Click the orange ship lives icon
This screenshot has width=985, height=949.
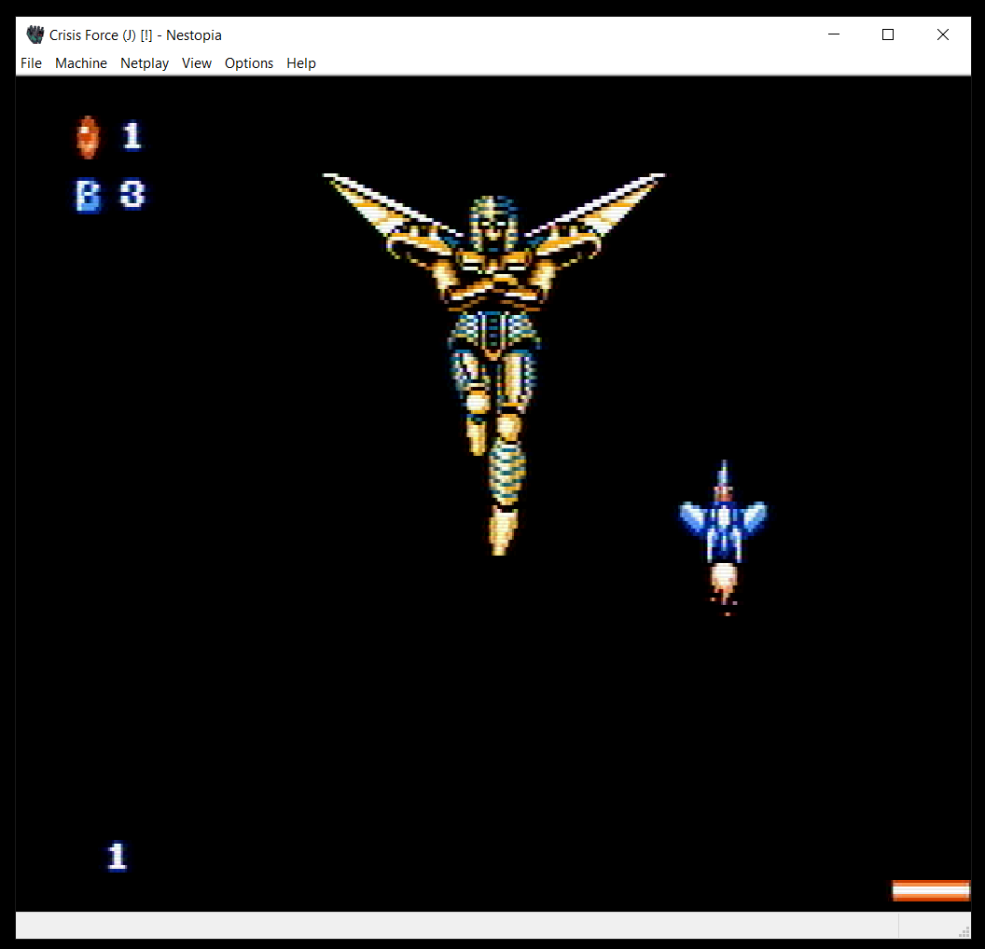click(x=88, y=137)
